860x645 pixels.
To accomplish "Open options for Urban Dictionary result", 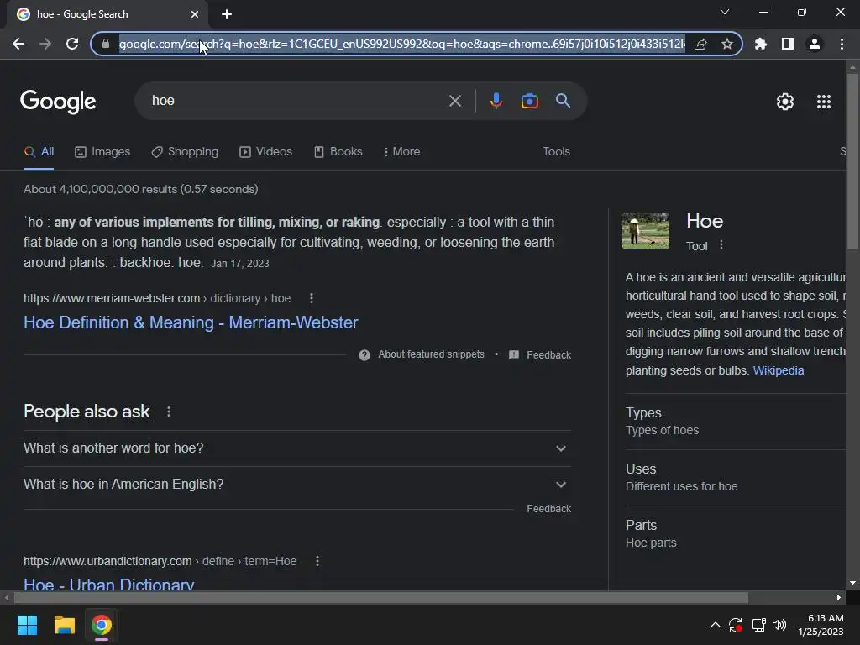I will coord(317,561).
